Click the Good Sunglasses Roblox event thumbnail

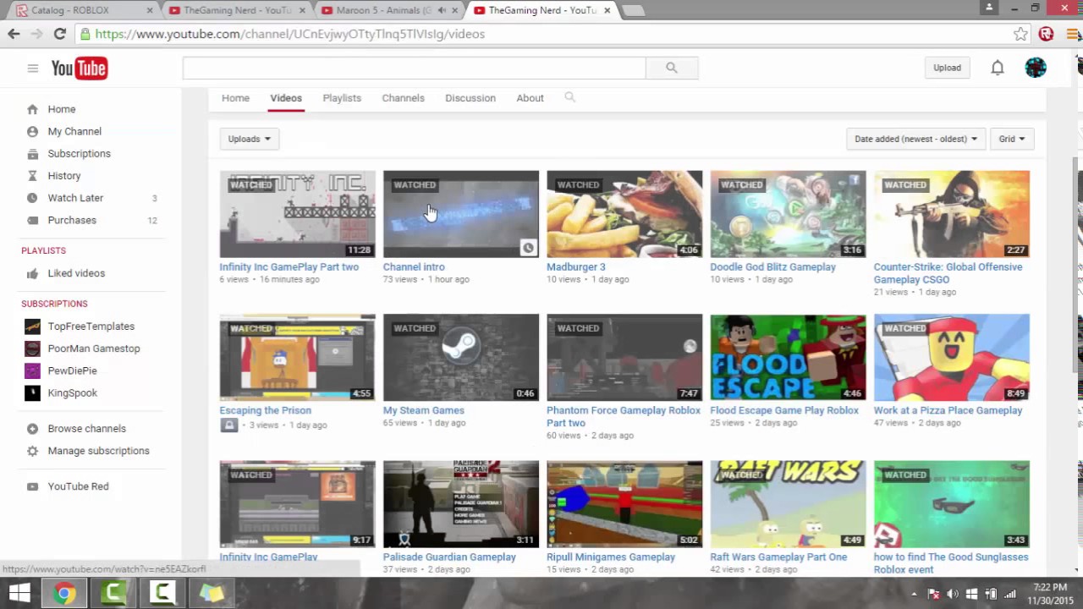point(952,504)
